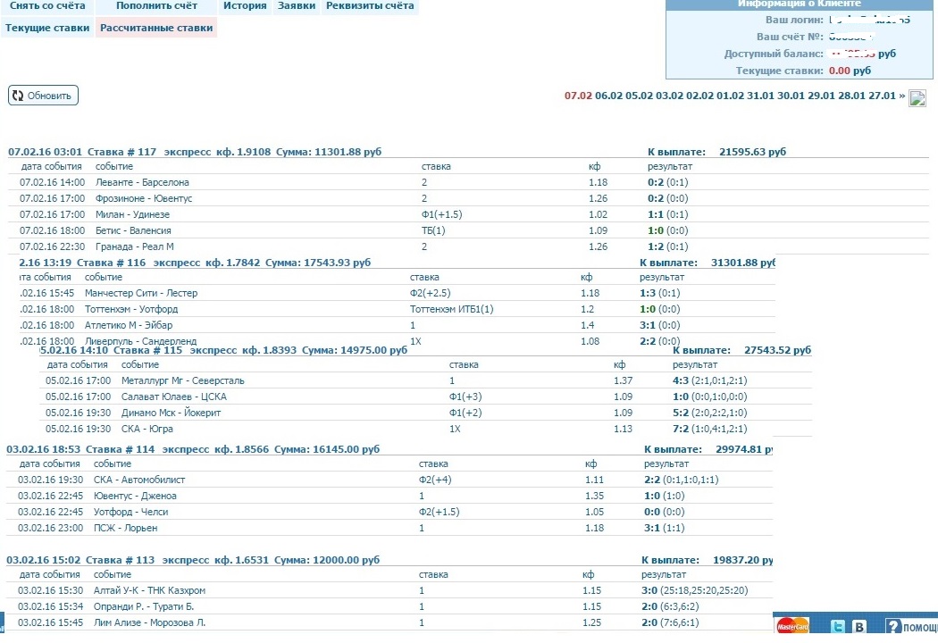Viewport: 938px width, 643px height.
Task: Select date link 29.01
Action: pyautogui.click(x=821, y=96)
